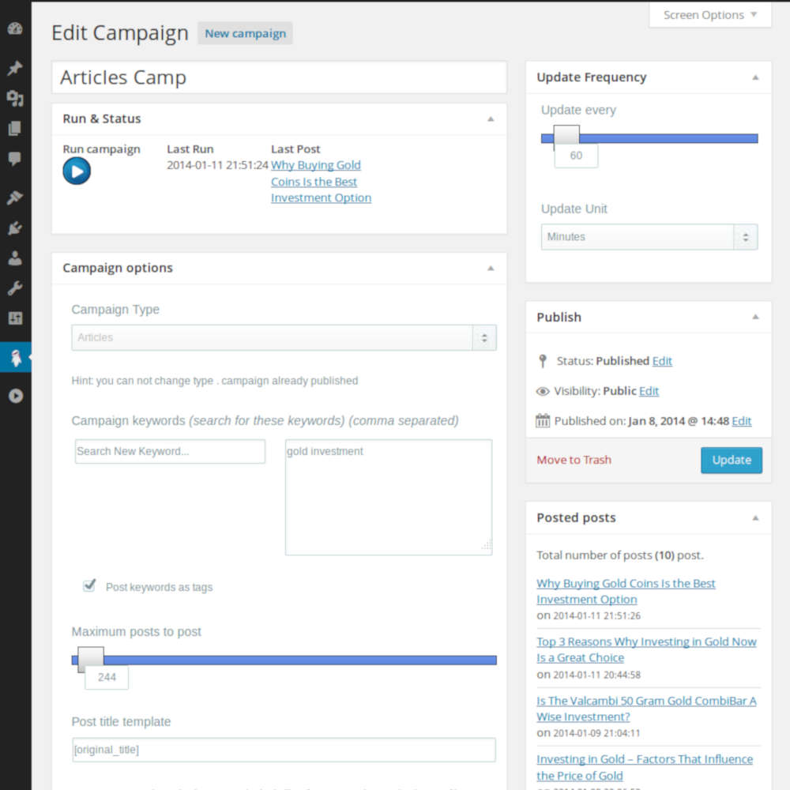Open the Tools wrench icon
790x790 pixels.
16,288
